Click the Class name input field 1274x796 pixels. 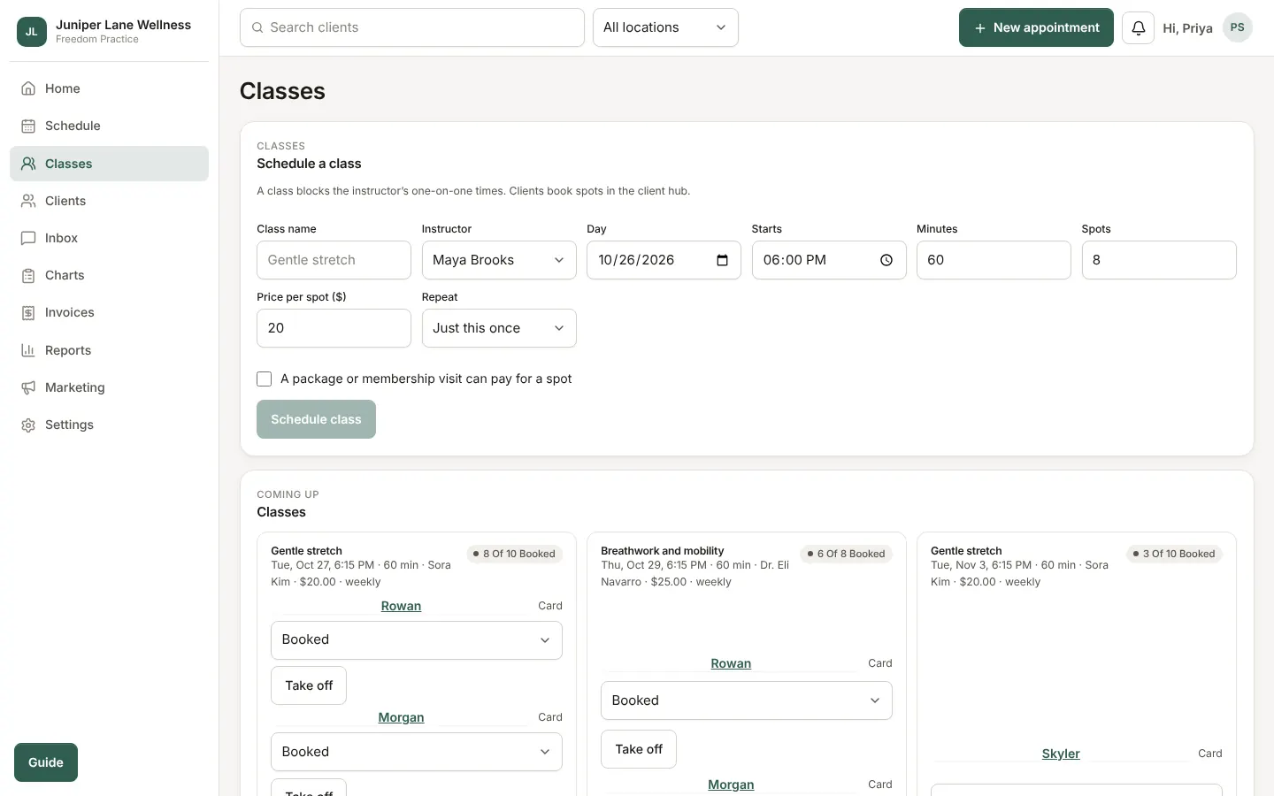[334, 260]
